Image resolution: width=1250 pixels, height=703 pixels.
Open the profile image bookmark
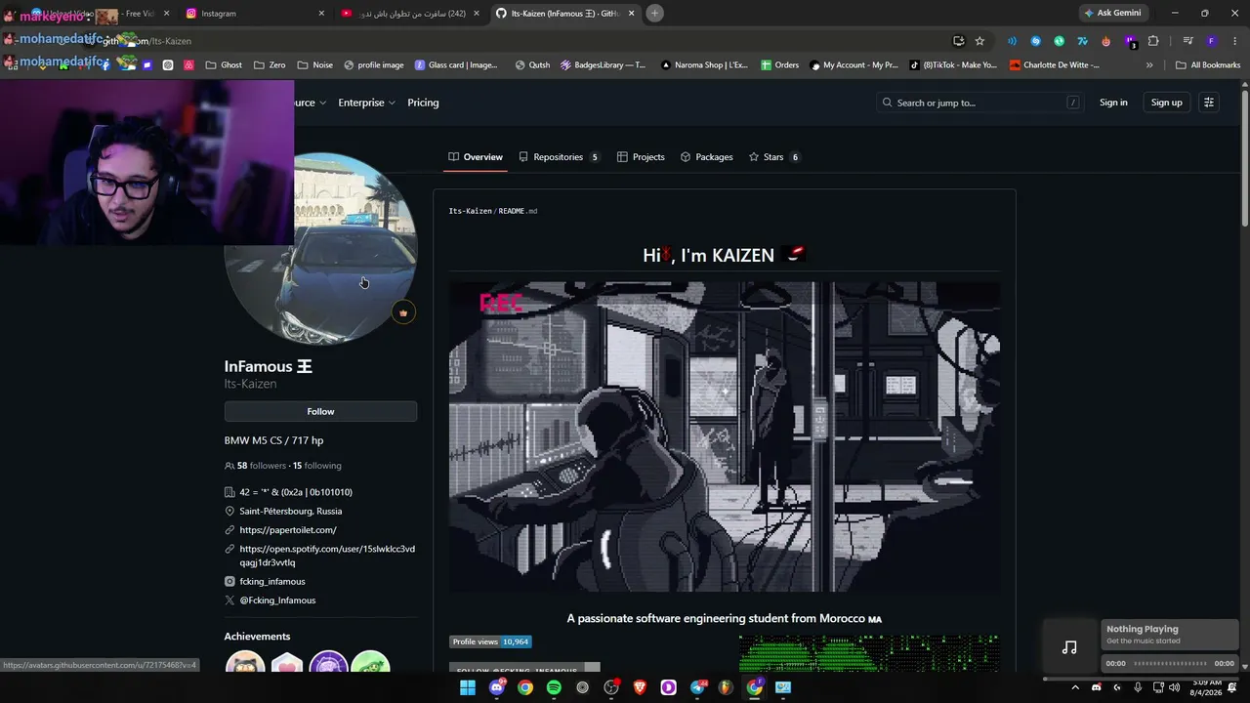click(x=374, y=65)
